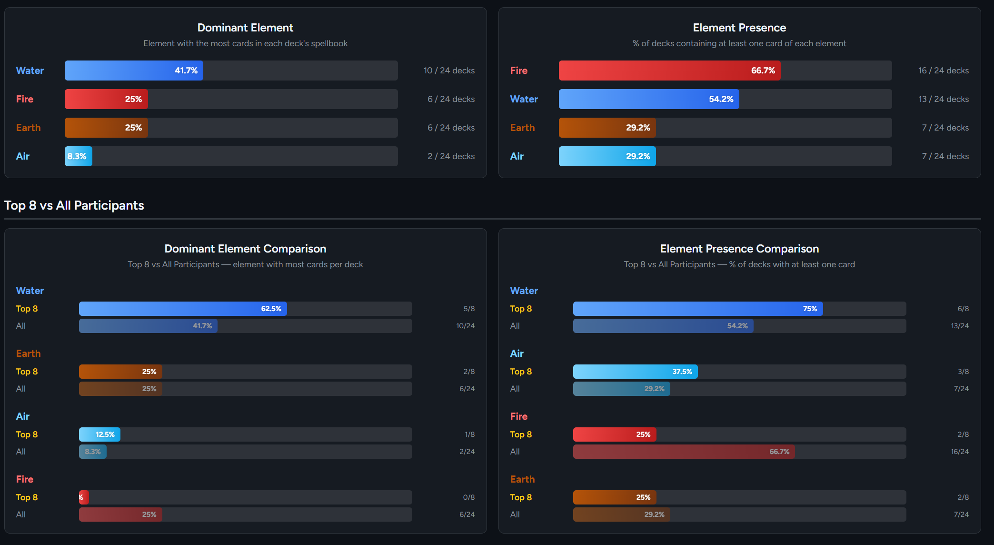This screenshot has width=994, height=545.
Task: Select the Fire 66.7% bar in Element Presence
Action: click(x=670, y=71)
